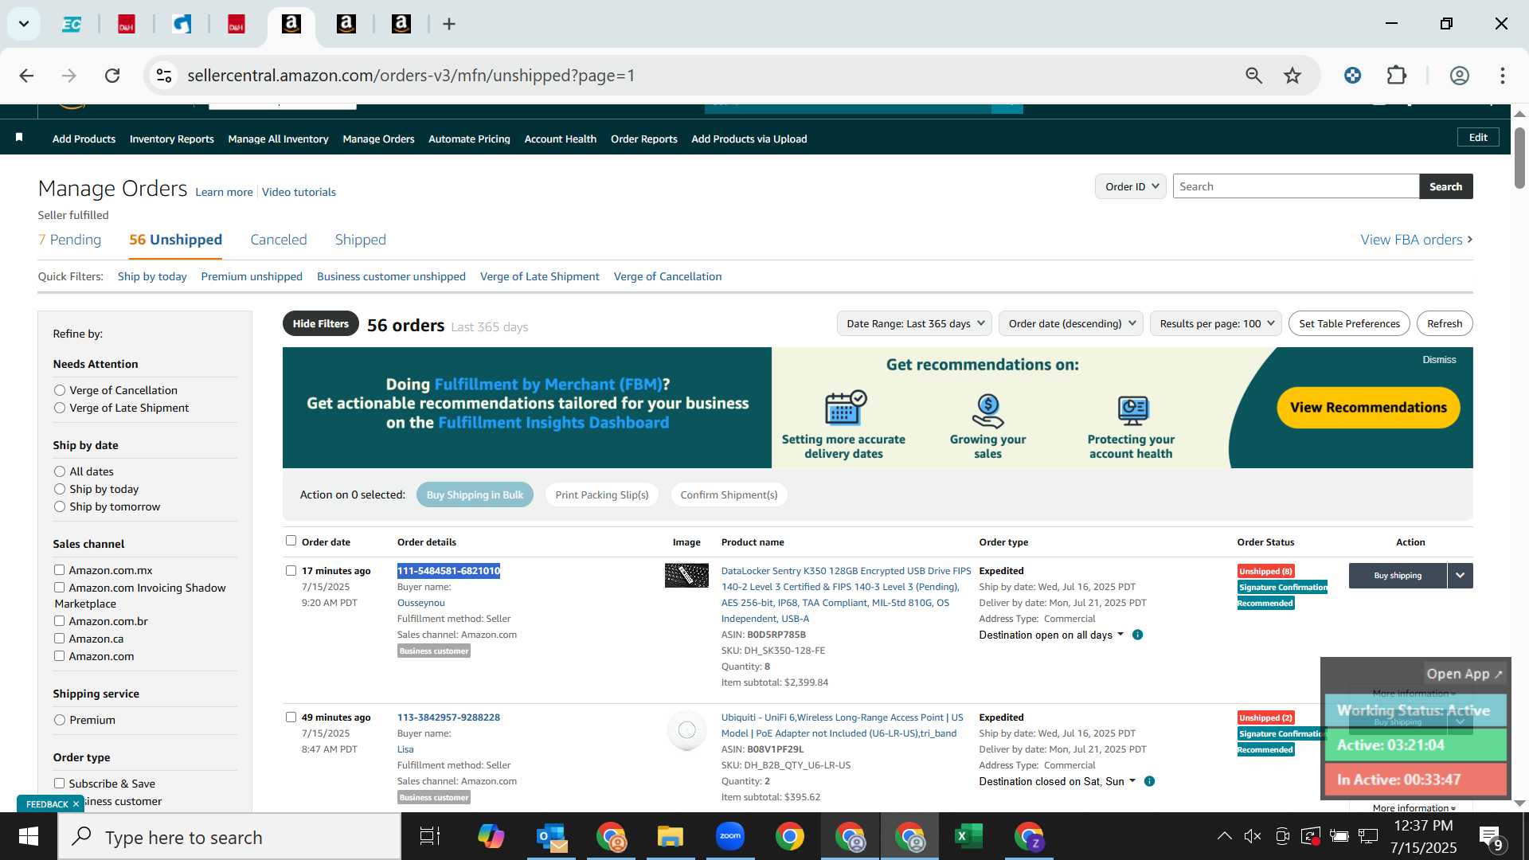Open Copilot from the taskbar
The image size is (1529, 860).
coord(491,837)
